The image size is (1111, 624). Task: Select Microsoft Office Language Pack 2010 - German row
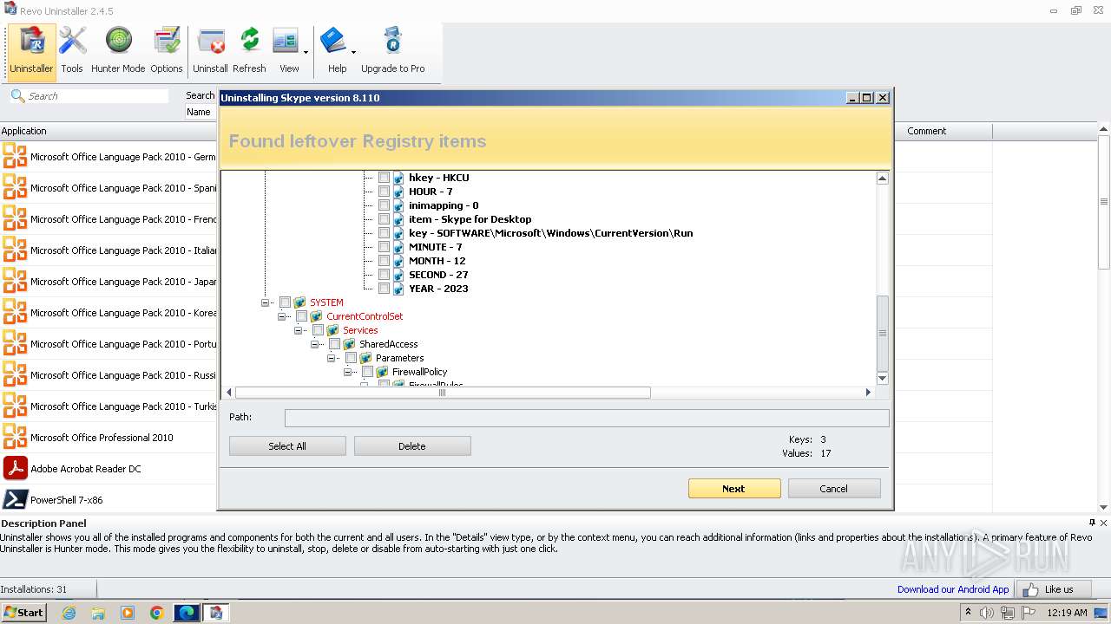pos(108,157)
